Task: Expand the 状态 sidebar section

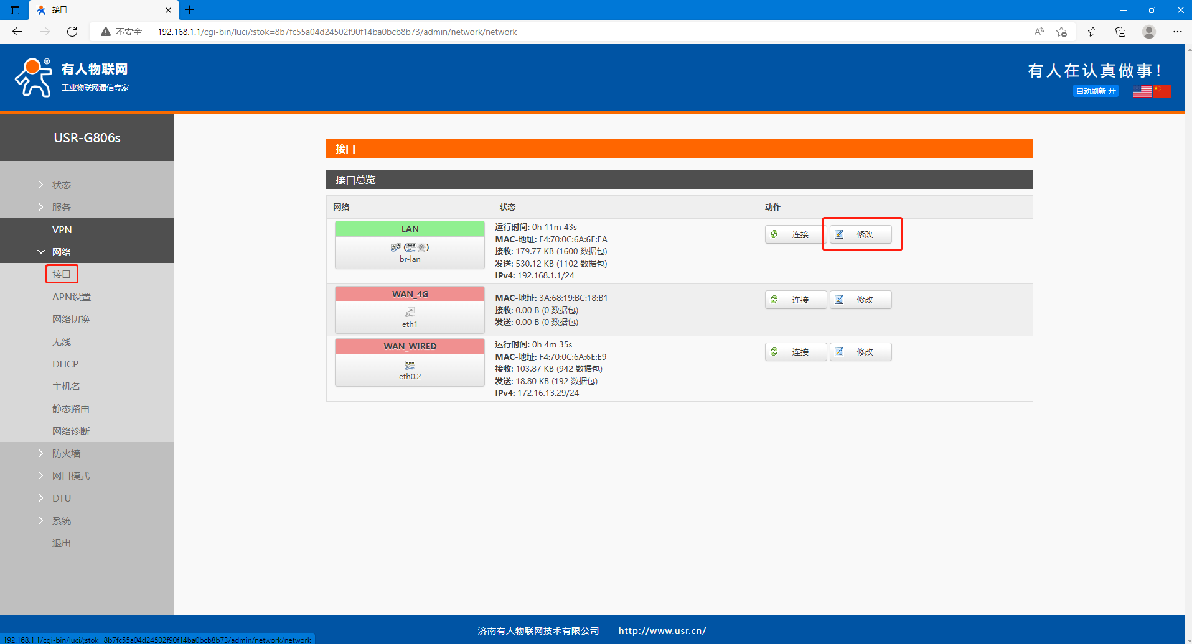Action: coord(61,185)
